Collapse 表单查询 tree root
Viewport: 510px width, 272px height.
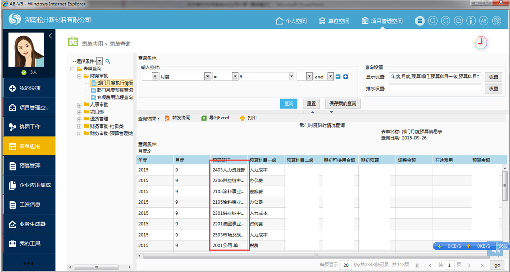[x=72, y=69]
